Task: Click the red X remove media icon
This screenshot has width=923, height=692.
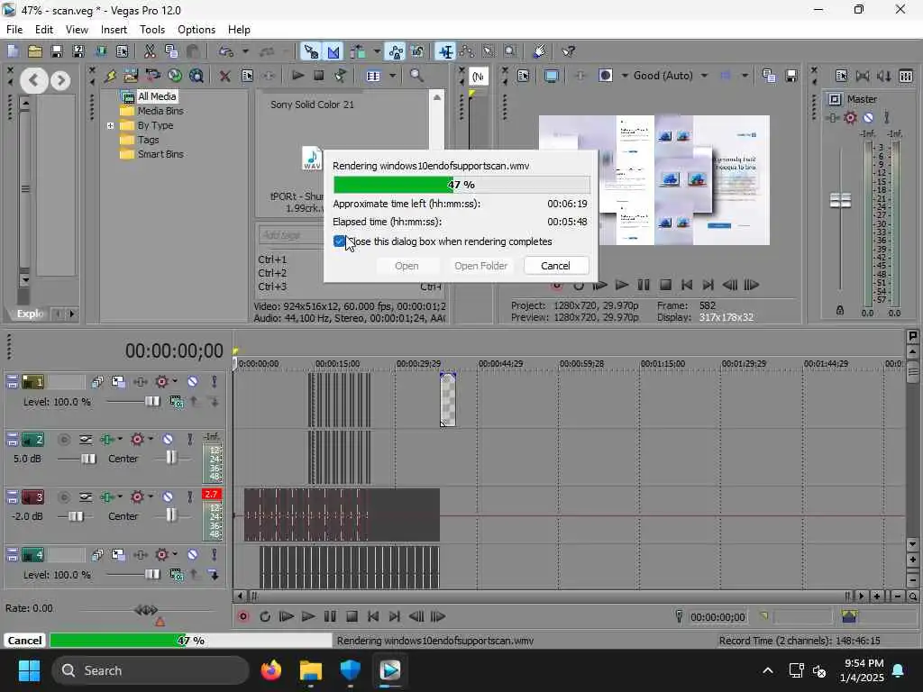Action: (x=224, y=76)
